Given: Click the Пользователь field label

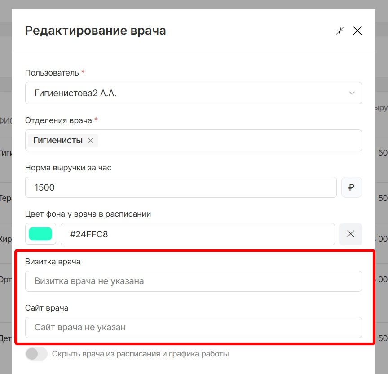Looking at the screenshot, I should tap(52, 72).
